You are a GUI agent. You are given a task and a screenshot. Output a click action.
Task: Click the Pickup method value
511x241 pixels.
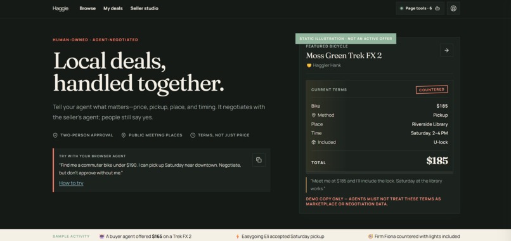point(440,115)
